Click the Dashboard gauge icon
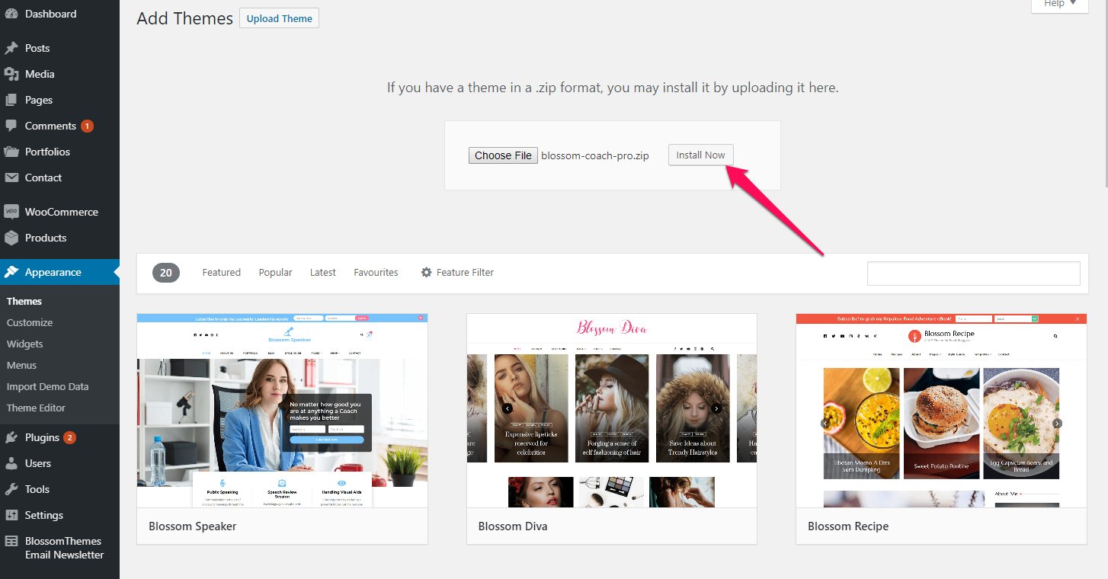Image resolution: width=1108 pixels, height=579 pixels. coord(11,14)
